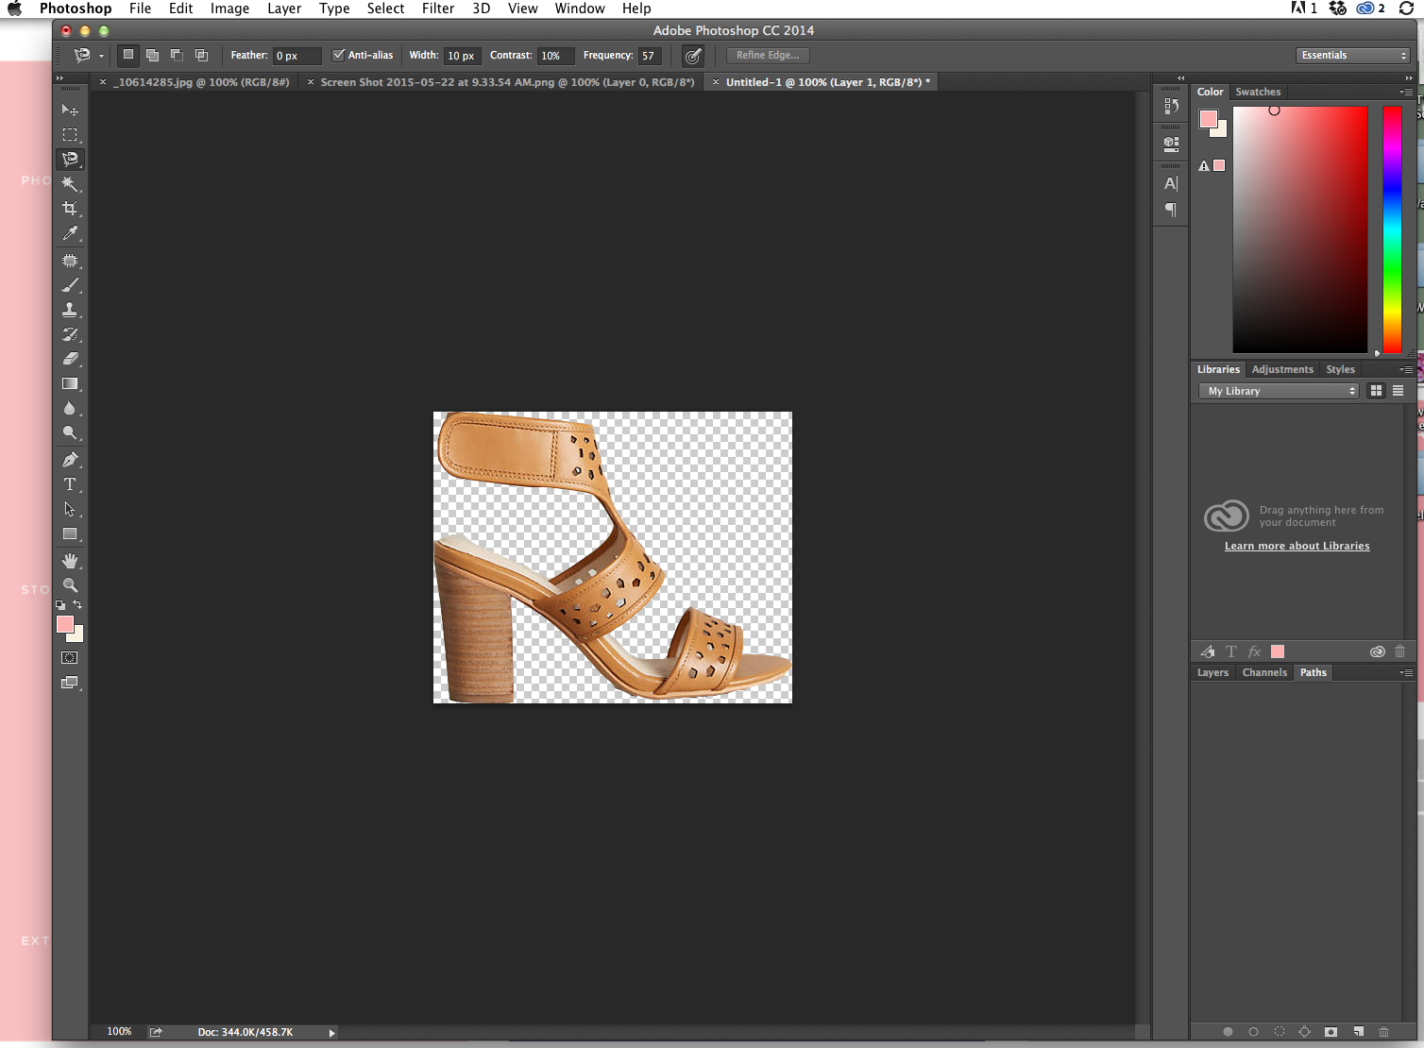Open the Layers panel options menu
This screenshot has height=1048, width=1424.
1406,672
